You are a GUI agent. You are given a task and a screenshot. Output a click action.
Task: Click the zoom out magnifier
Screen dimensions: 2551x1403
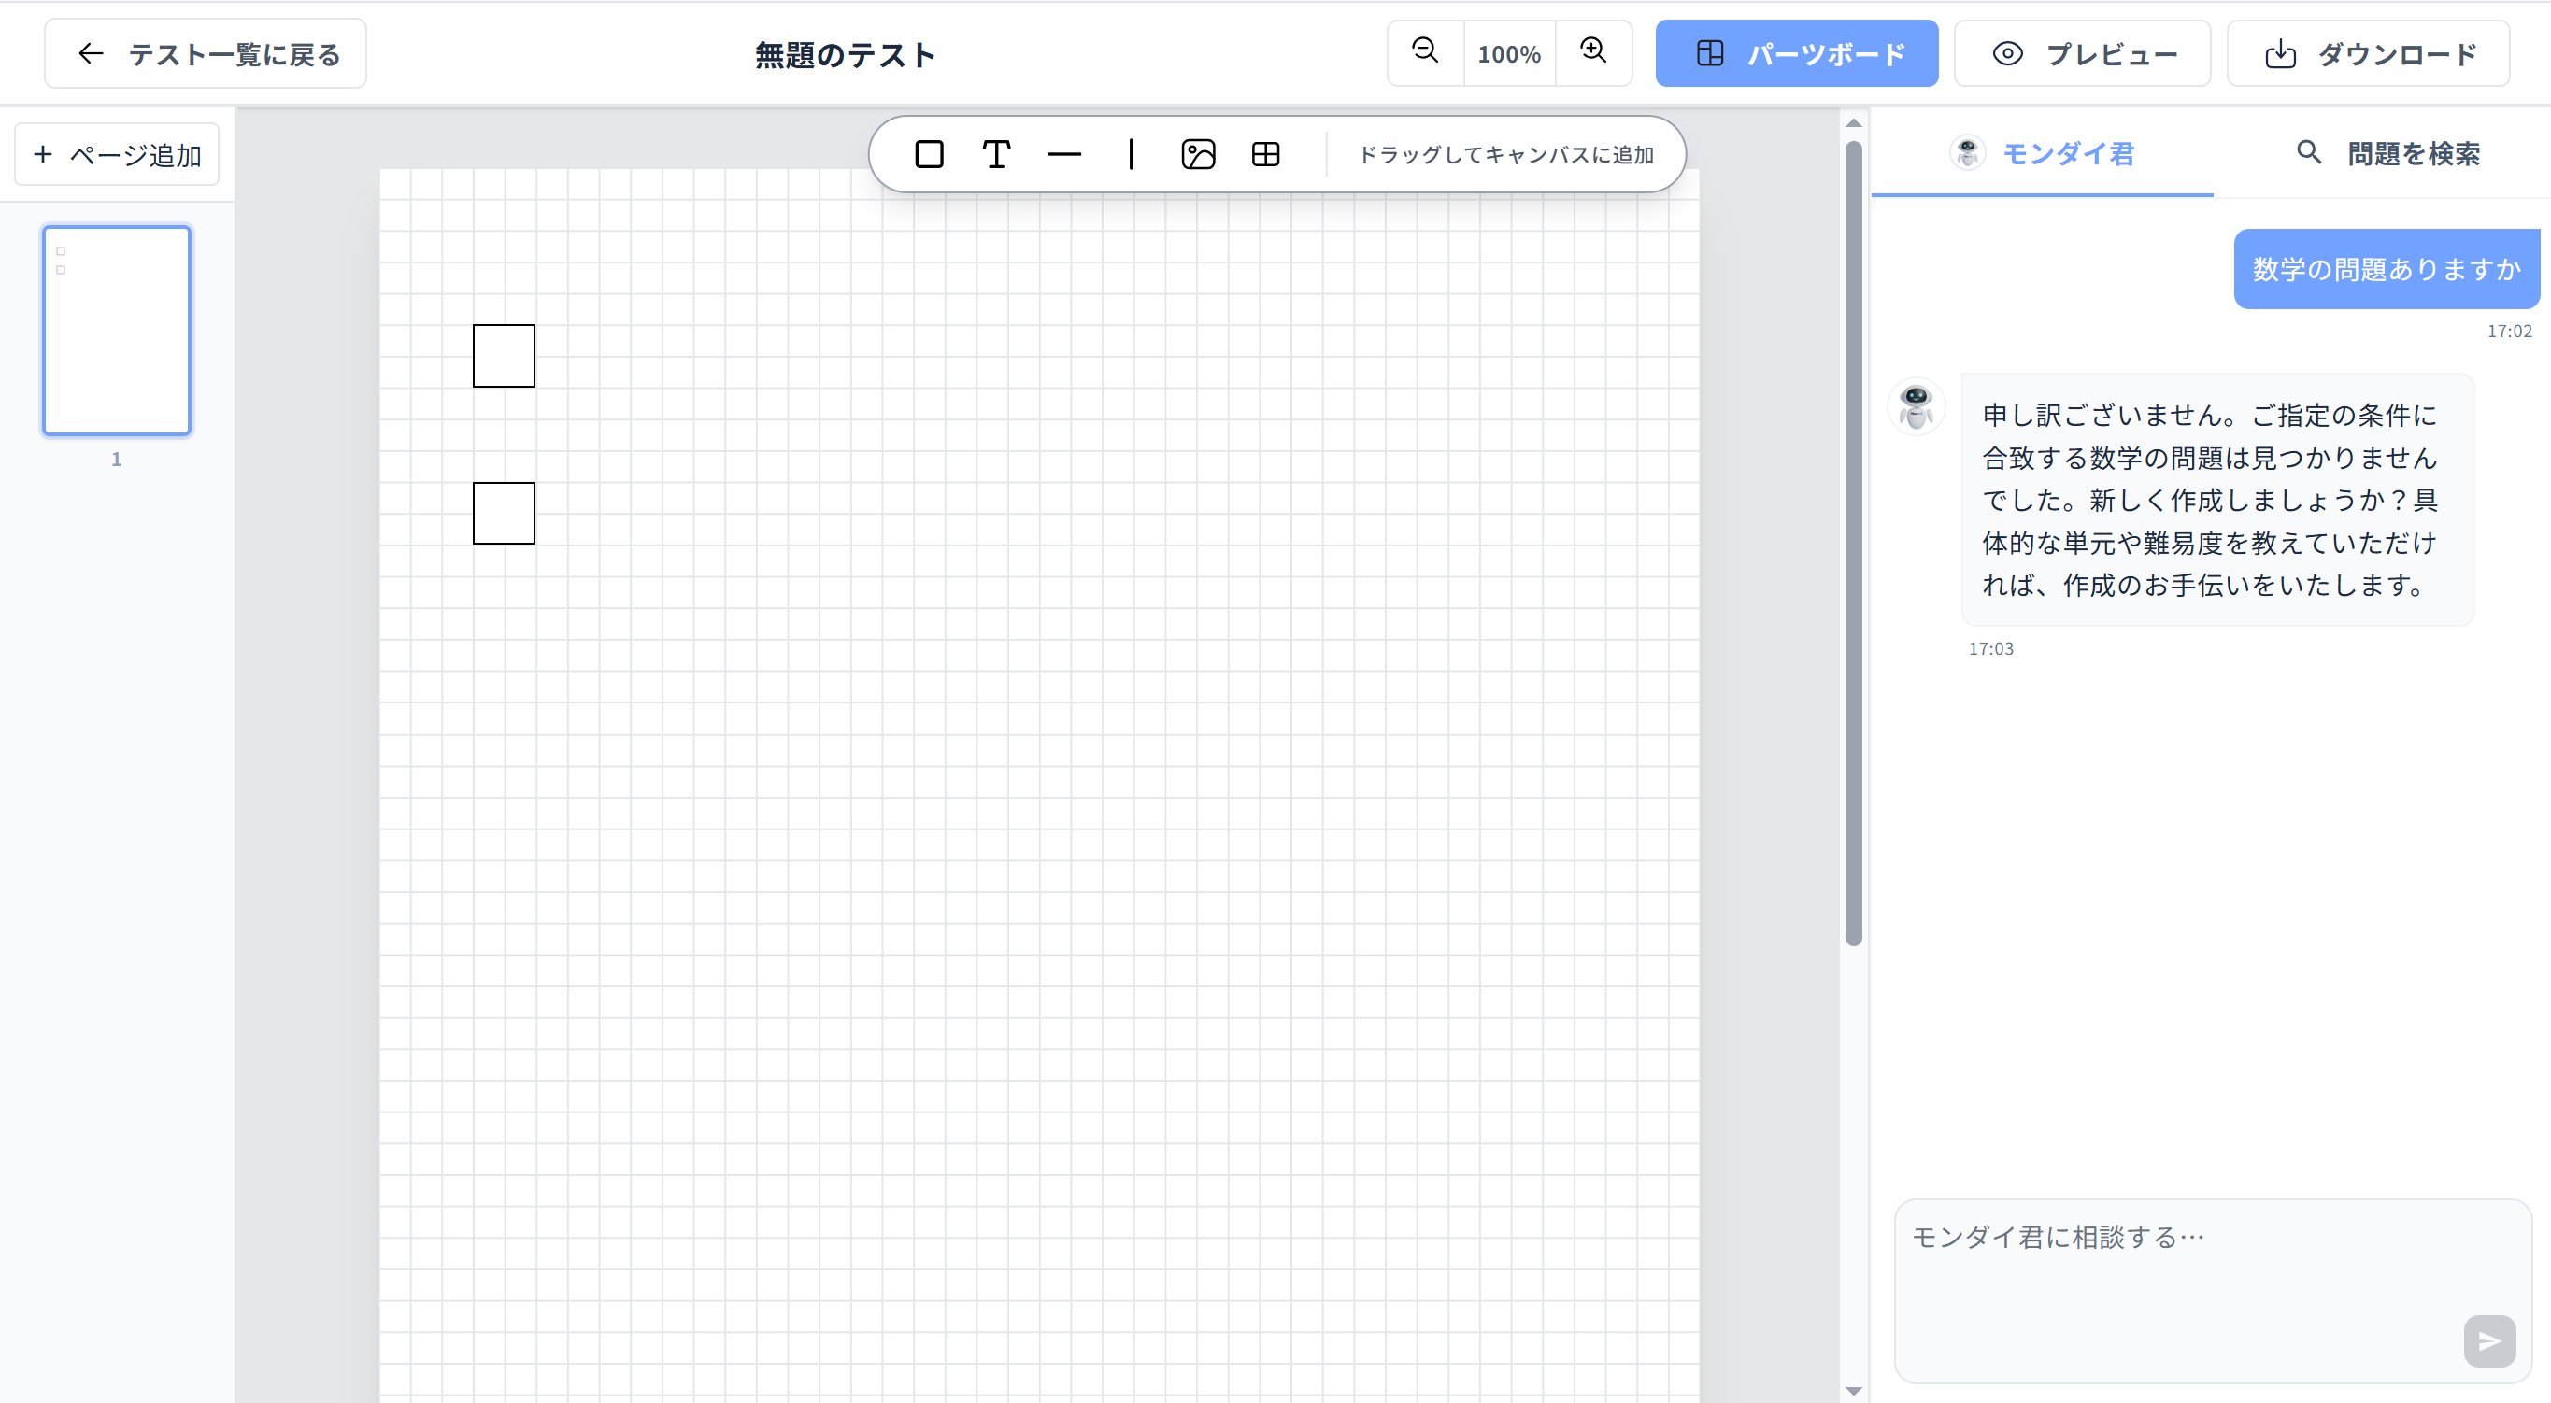click(1425, 52)
